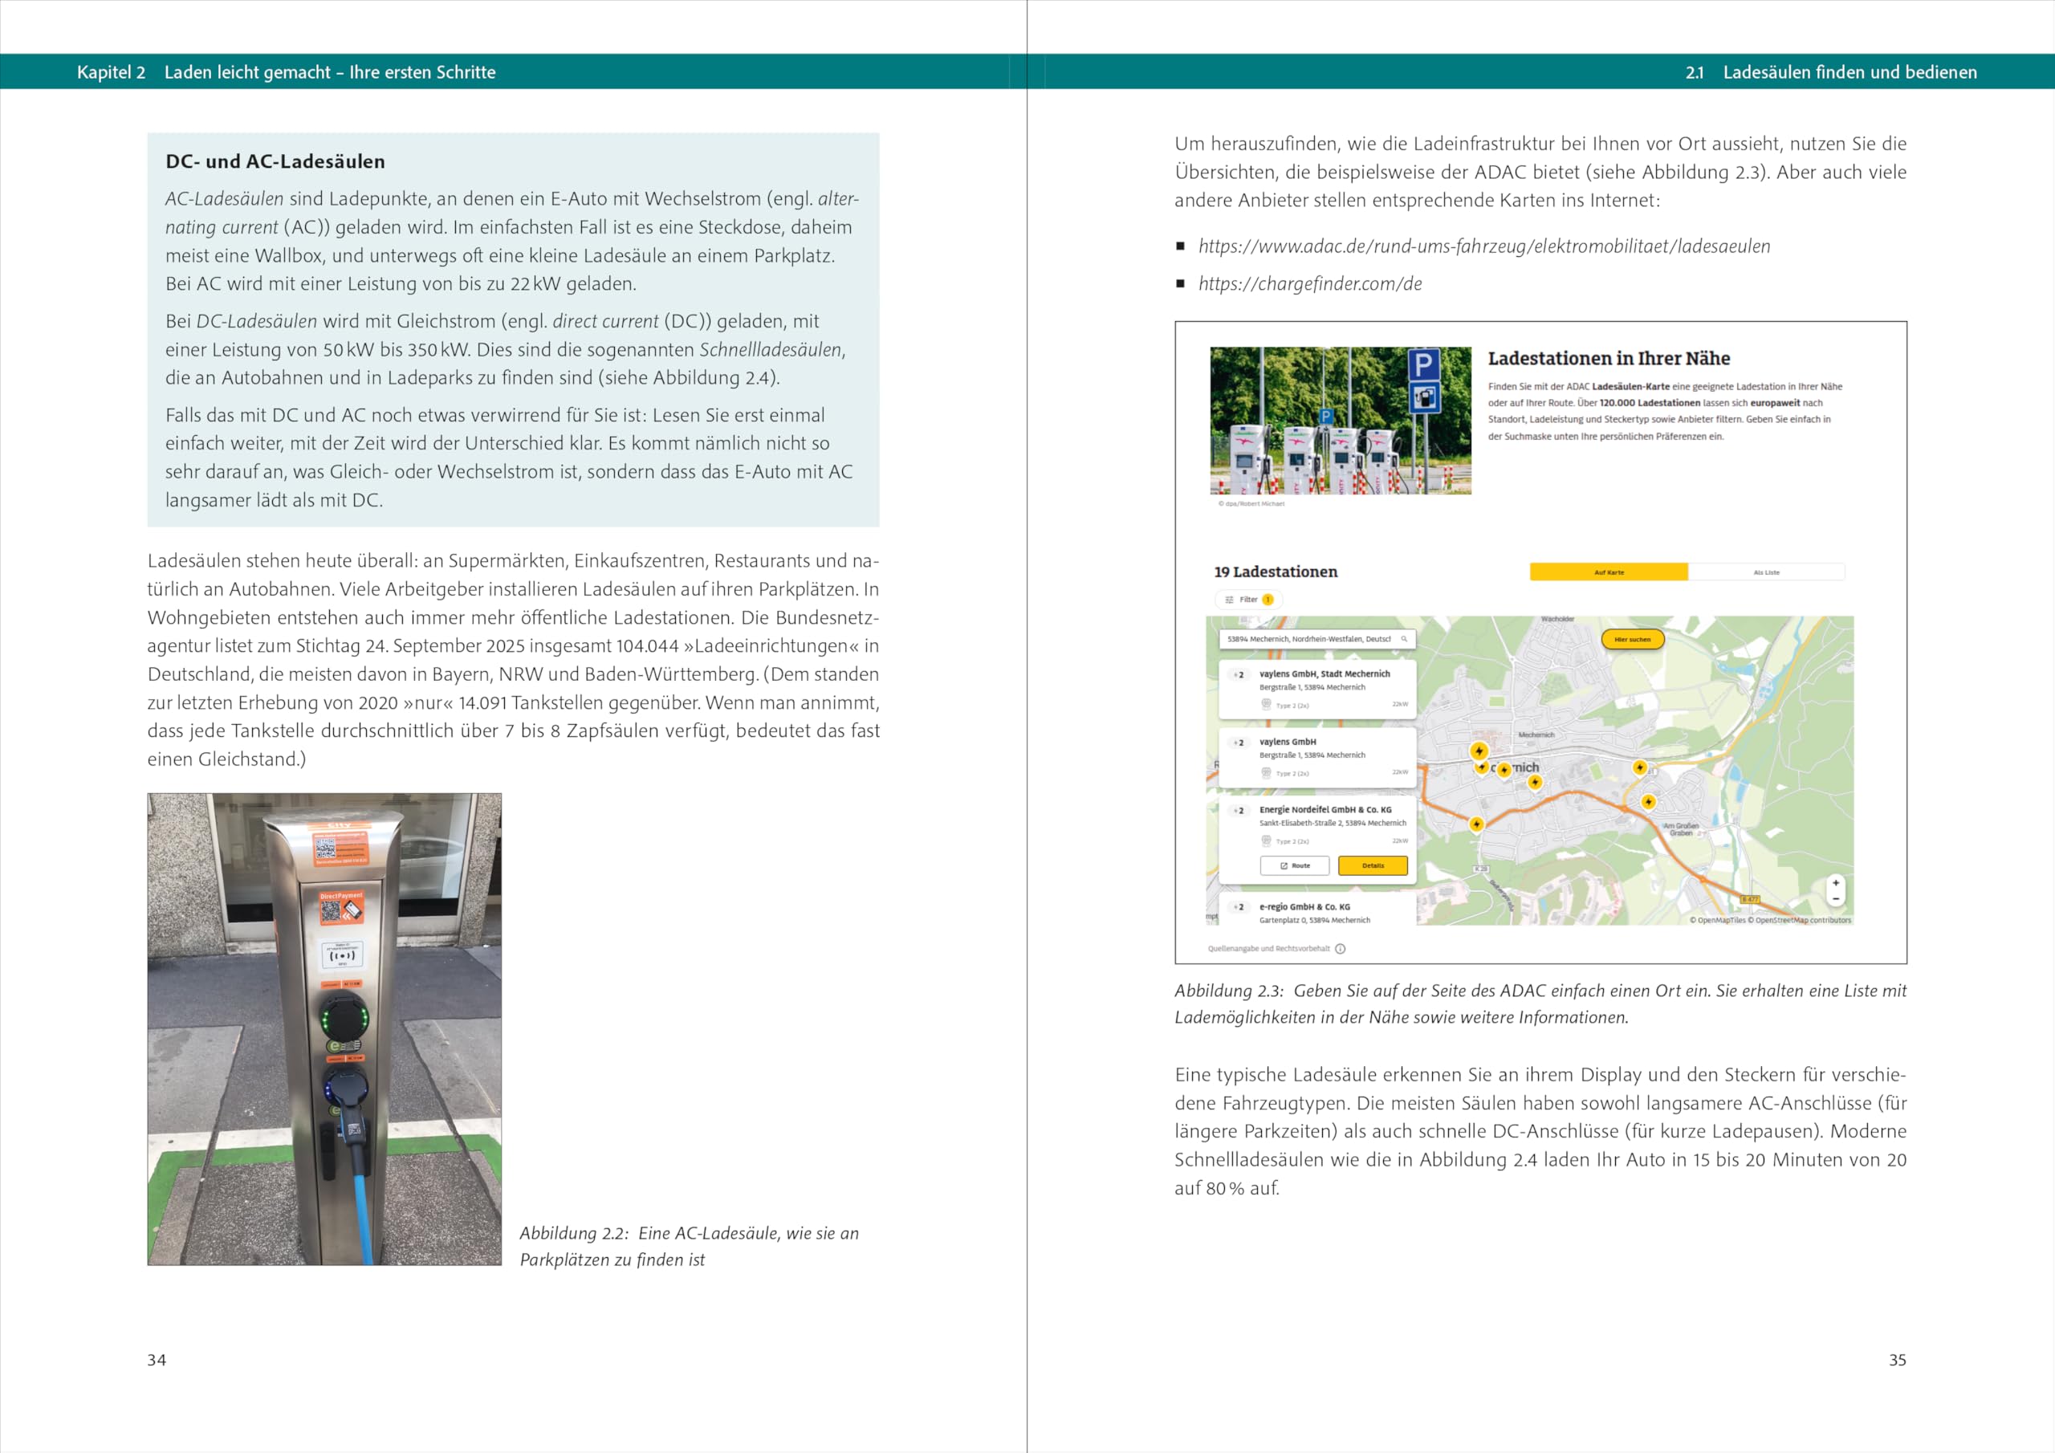Click the Am Großen Graben map label
Screen dimensions: 2055x1453
(1681, 829)
